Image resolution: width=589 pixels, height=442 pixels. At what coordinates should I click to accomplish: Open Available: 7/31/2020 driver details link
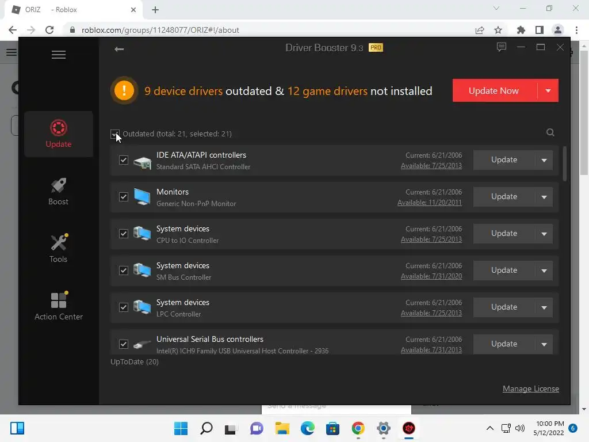[x=431, y=276]
